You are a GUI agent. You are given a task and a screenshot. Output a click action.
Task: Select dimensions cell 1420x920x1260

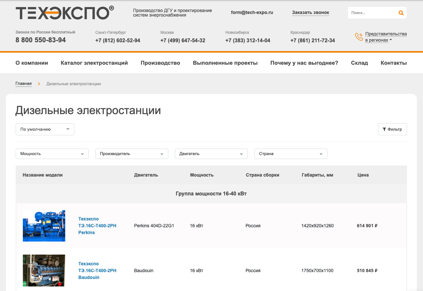click(x=318, y=226)
